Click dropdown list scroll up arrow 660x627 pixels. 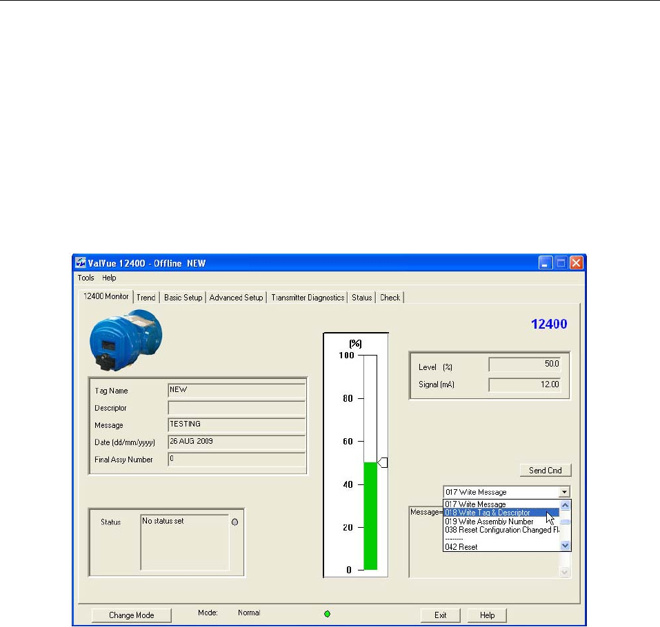[565, 504]
